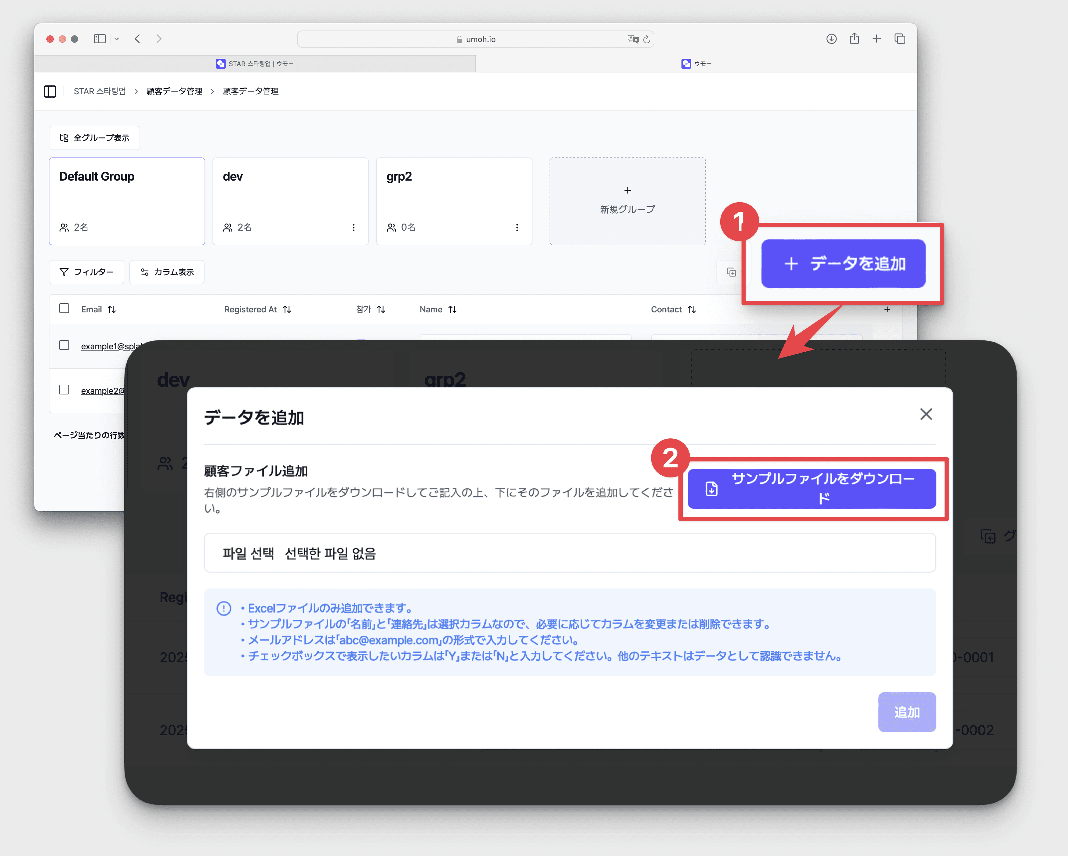
Task: Check the example1 row checkbox
Action: tap(64, 345)
